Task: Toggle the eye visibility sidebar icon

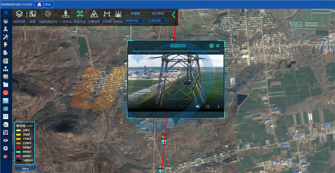Action: (6, 140)
